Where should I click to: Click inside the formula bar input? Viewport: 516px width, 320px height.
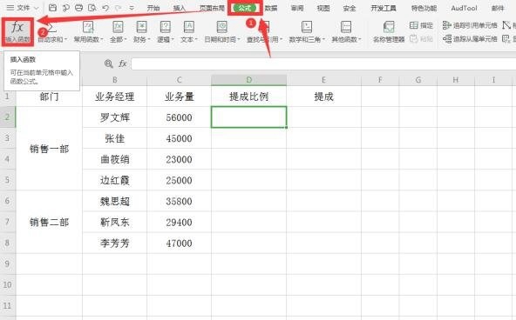point(323,63)
